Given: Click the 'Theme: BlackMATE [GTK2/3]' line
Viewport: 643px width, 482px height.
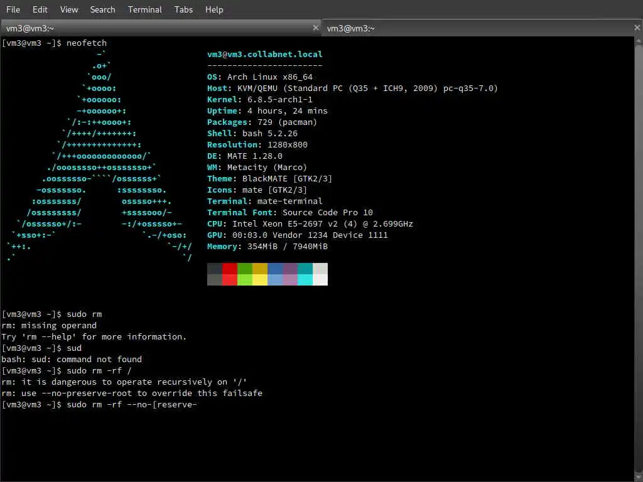Looking at the screenshot, I should point(270,179).
